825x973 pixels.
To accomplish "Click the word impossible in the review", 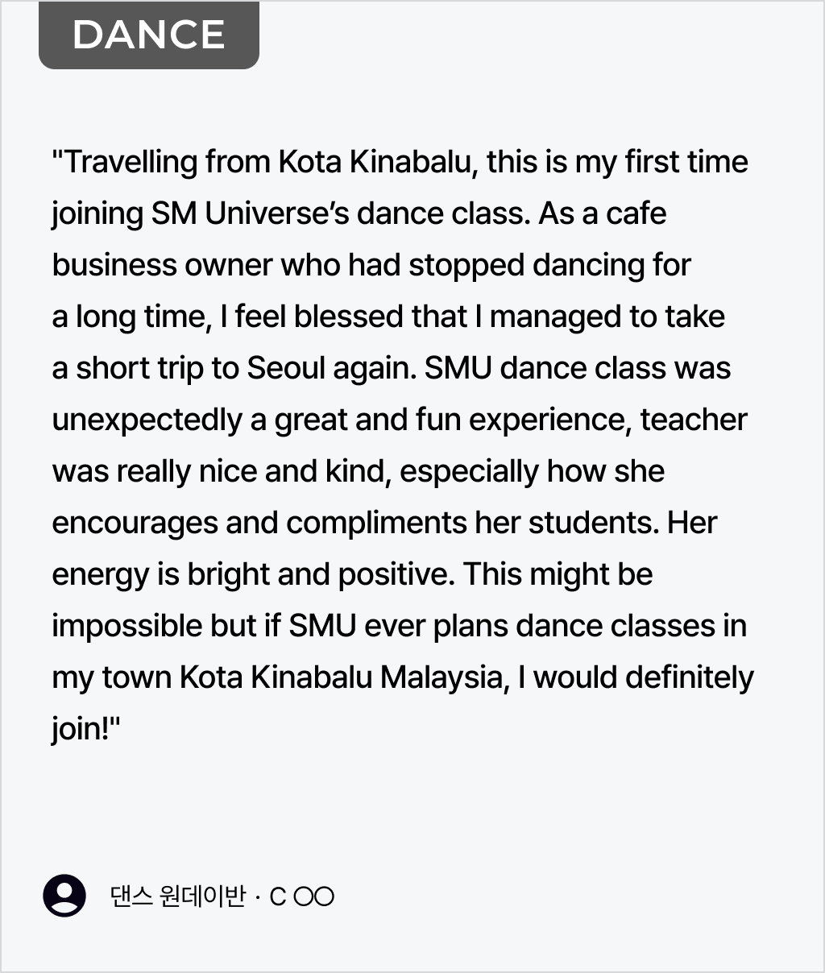I will tap(126, 627).
